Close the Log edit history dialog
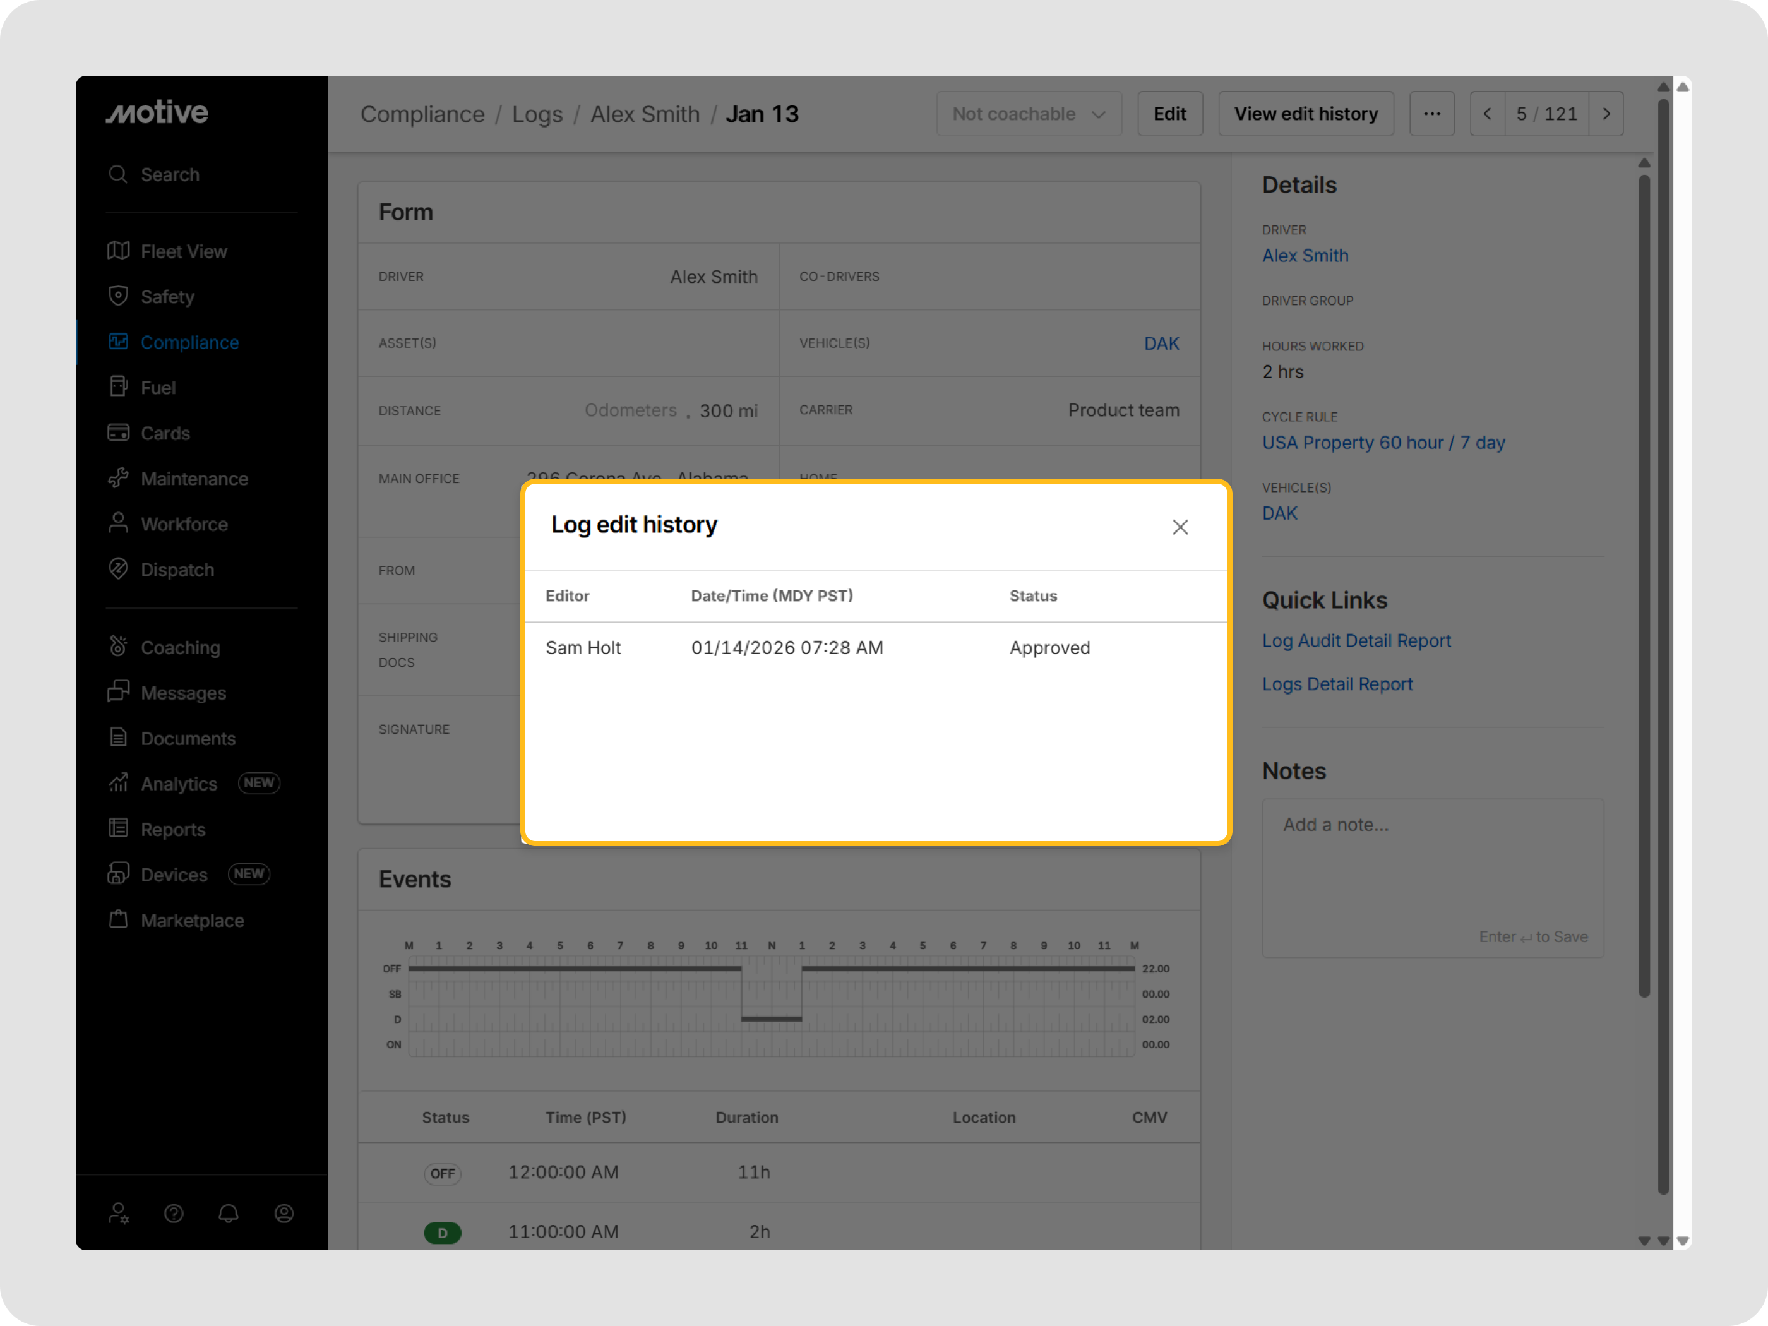This screenshot has width=1768, height=1326. tap(1180, 527)
